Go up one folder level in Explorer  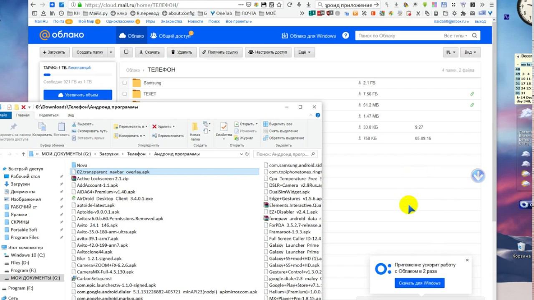23,154
